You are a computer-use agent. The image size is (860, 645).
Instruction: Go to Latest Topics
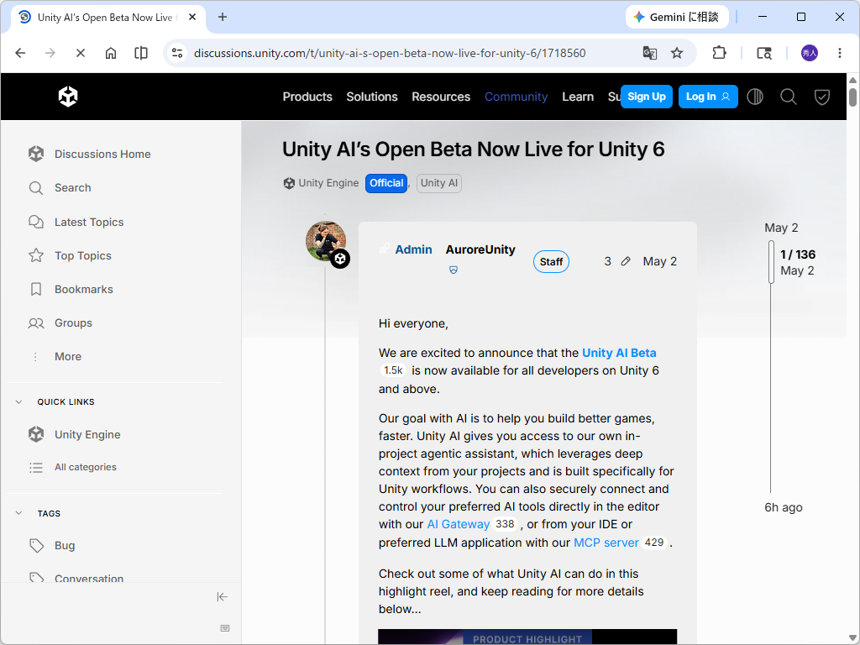(89, 222)
